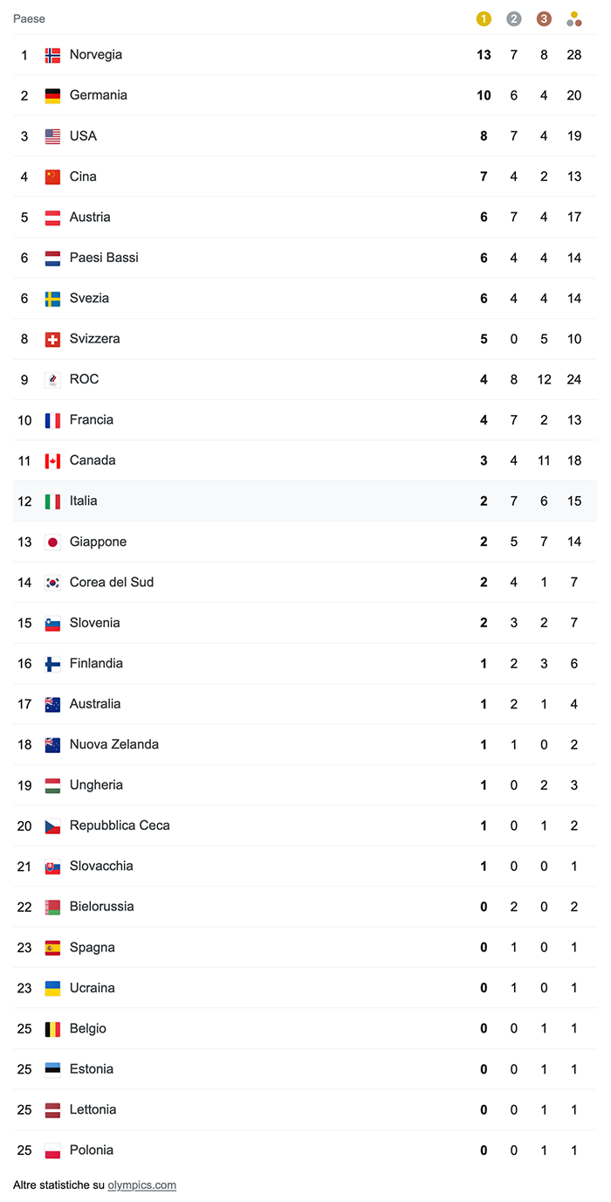
Task: Click the Swiss flag icon
Action: click(x=52, y=339)
